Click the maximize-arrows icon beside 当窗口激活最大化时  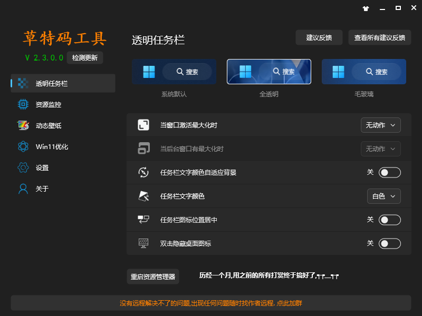tap(143, 125)
